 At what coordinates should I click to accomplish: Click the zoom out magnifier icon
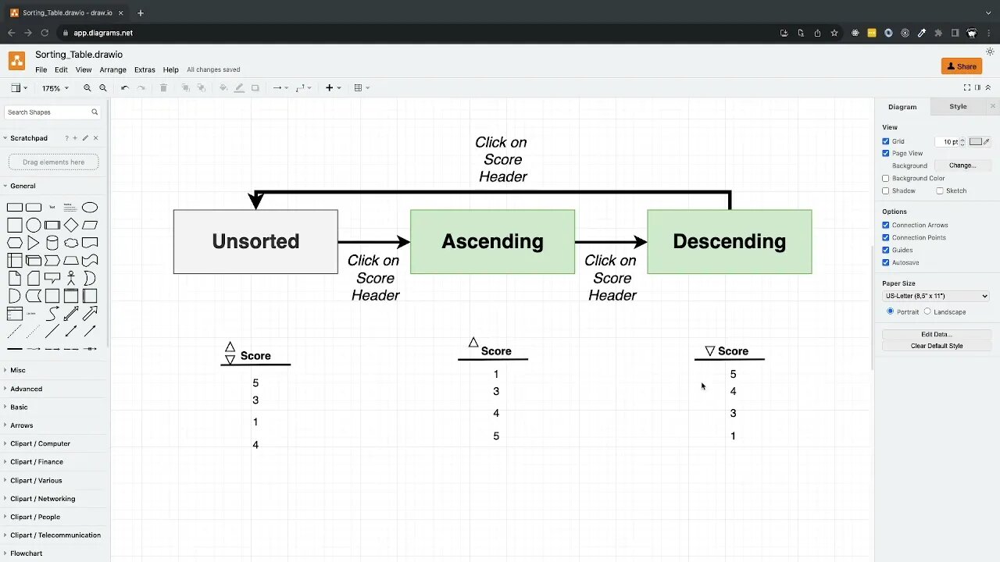coord(103,88)
